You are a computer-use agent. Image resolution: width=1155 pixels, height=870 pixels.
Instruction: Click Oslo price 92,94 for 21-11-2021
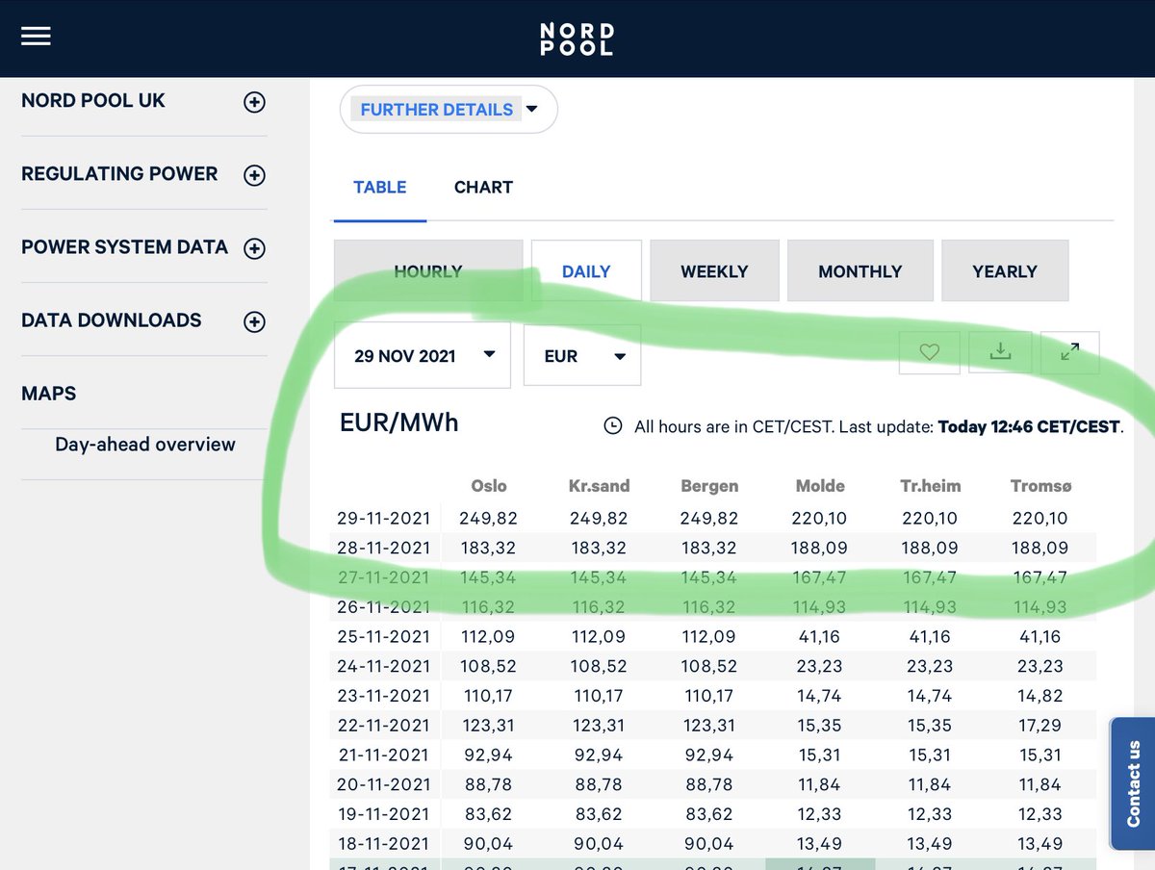[x=489, y=755]
